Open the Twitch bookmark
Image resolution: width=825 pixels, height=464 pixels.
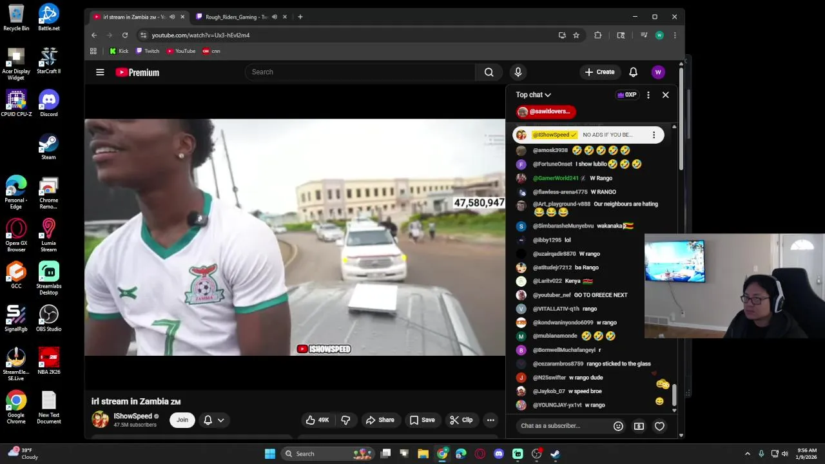[148, 51]
